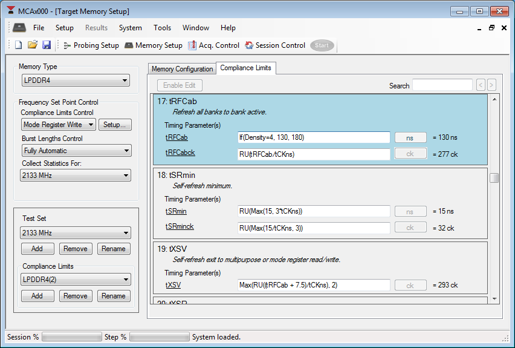Click the Setup... button
This screenshot has width=515, height=348.
tap(115, 125)
